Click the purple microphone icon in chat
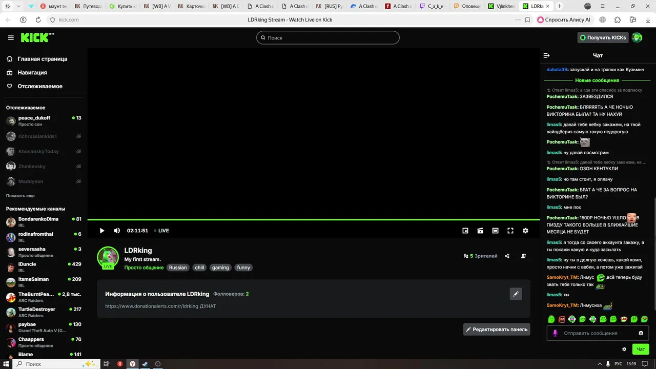Viewport: 656px width, 369px height. (555, 333)
